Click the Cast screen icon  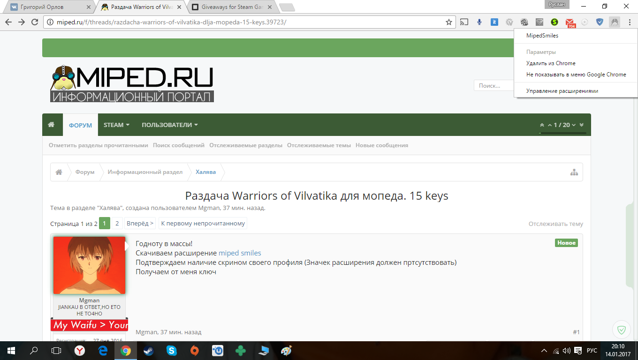click(464, 22)
